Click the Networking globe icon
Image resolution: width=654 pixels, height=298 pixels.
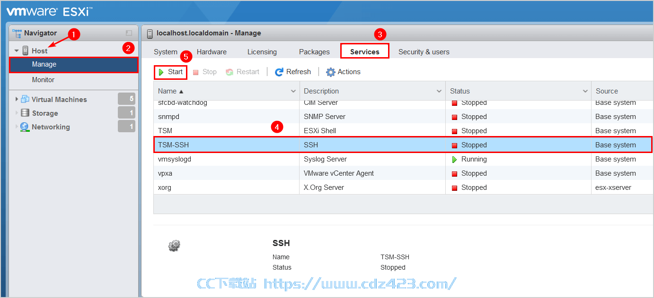25,127
